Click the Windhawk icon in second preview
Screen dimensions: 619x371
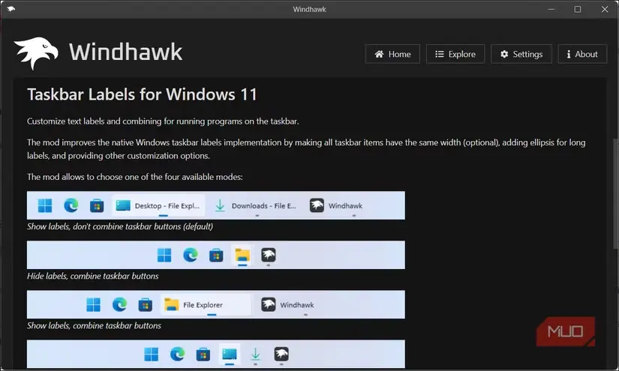pyautogui.click(x=269, y=255)
